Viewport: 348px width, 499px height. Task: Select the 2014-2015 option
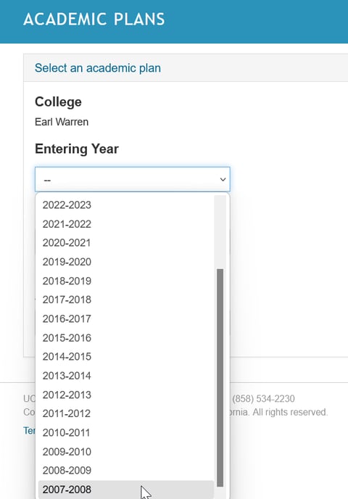click(125, 357)
